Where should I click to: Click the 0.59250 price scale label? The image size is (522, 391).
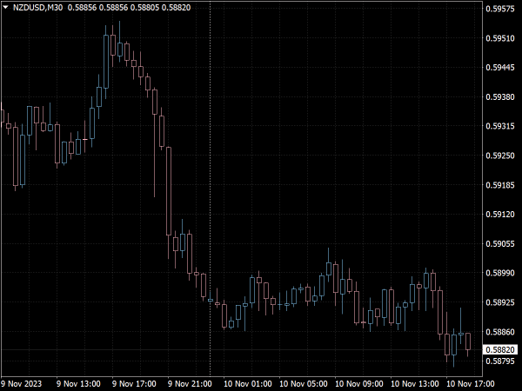[500, 156]
